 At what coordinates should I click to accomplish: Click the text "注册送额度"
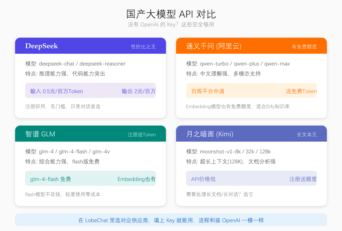303,179
